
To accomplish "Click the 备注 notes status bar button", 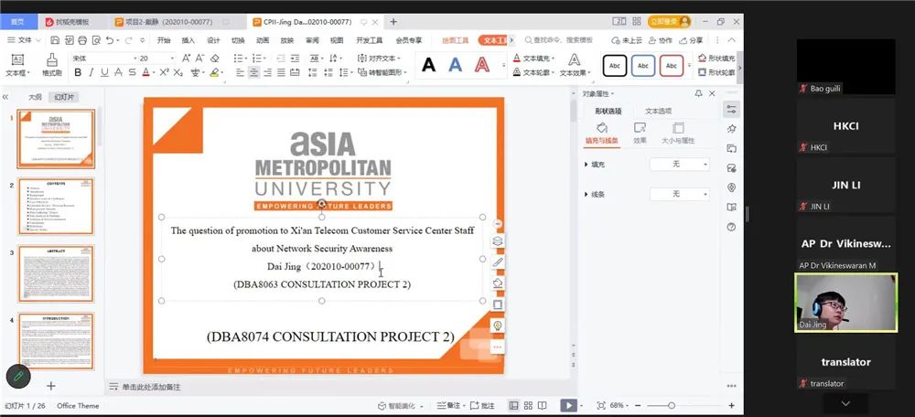I will tap(448, 405).
